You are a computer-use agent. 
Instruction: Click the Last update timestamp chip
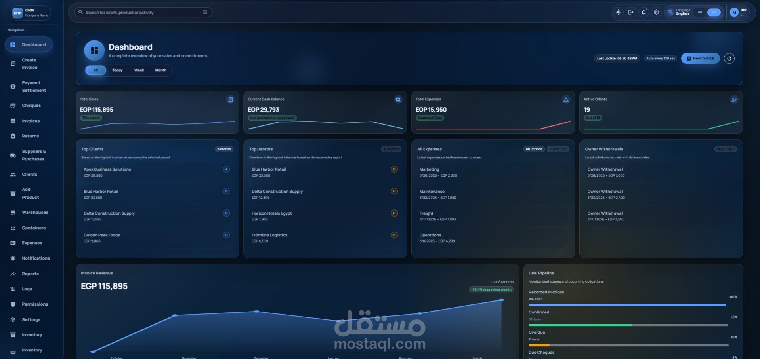tap(617, 58)
